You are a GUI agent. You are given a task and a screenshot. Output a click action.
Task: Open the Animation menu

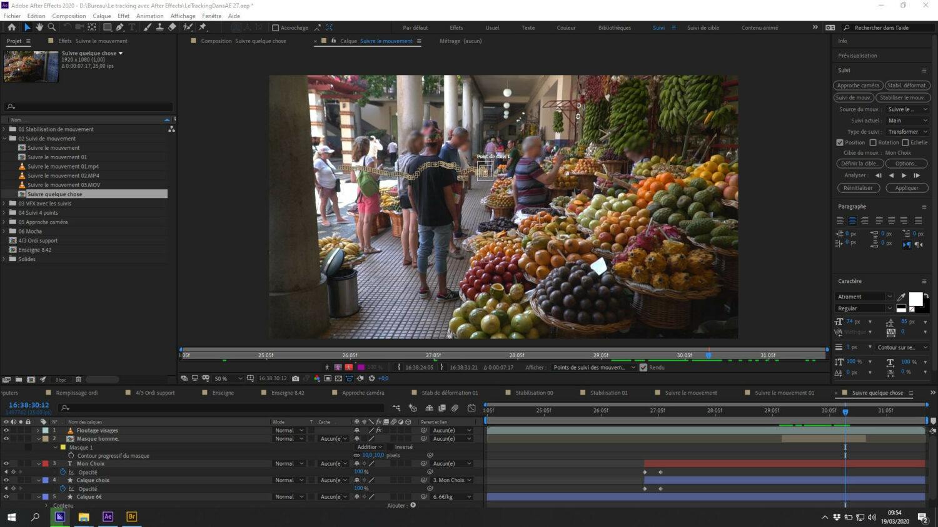pyautogui.click(x=149, y=16)
